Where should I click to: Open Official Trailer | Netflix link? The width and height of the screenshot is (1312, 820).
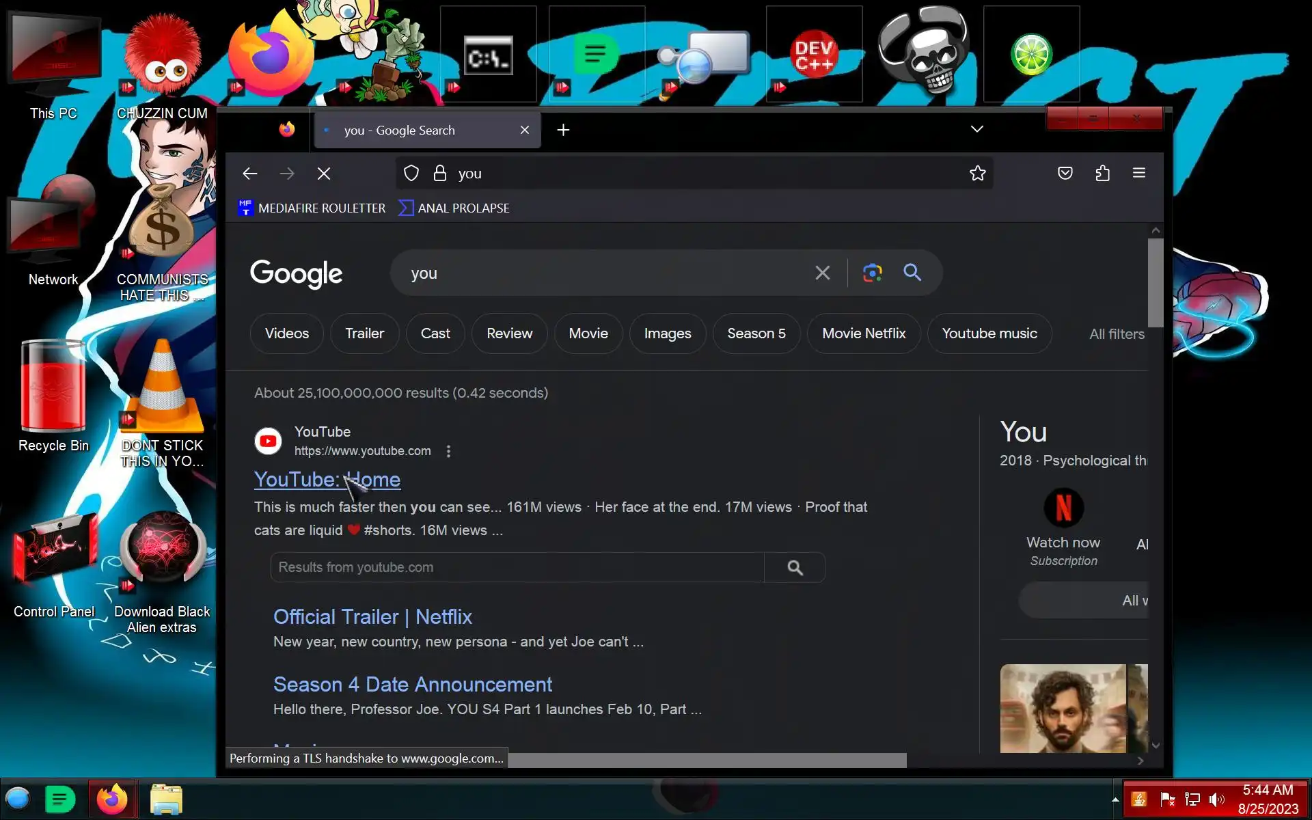tap(372, 617)
